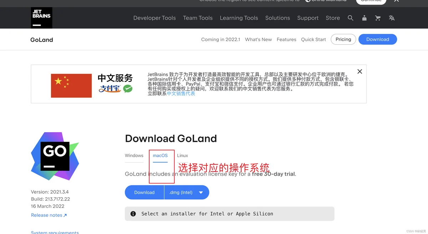
Task: Click the blue Download installer button
Action: [144, 192]
